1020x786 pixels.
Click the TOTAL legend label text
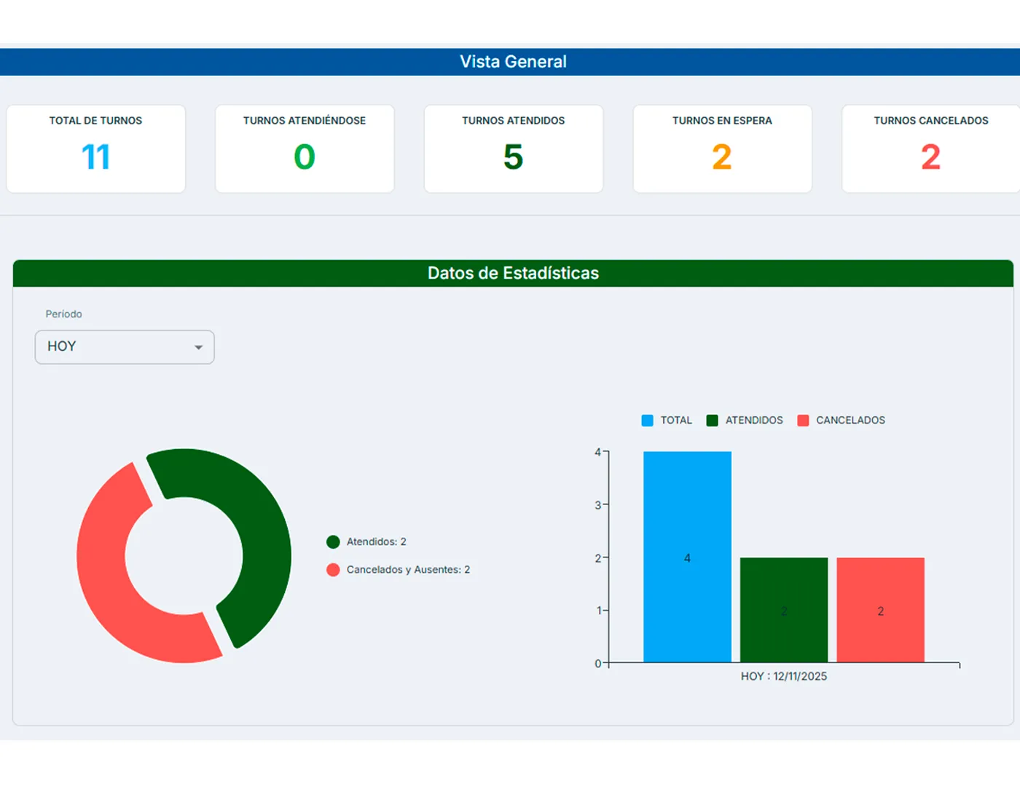(676, 421)
